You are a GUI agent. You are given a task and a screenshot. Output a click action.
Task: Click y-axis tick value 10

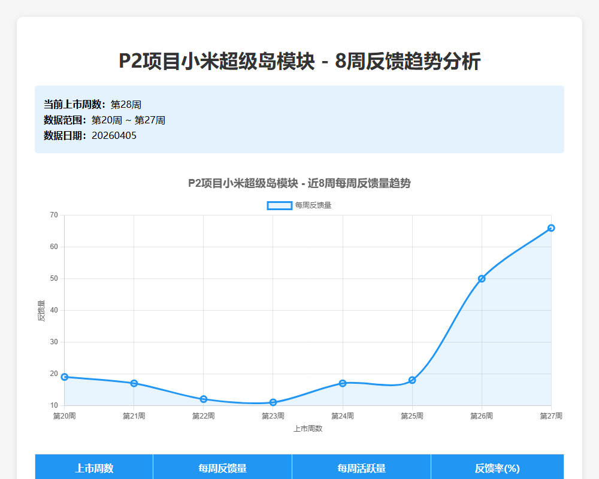[54, 405]
